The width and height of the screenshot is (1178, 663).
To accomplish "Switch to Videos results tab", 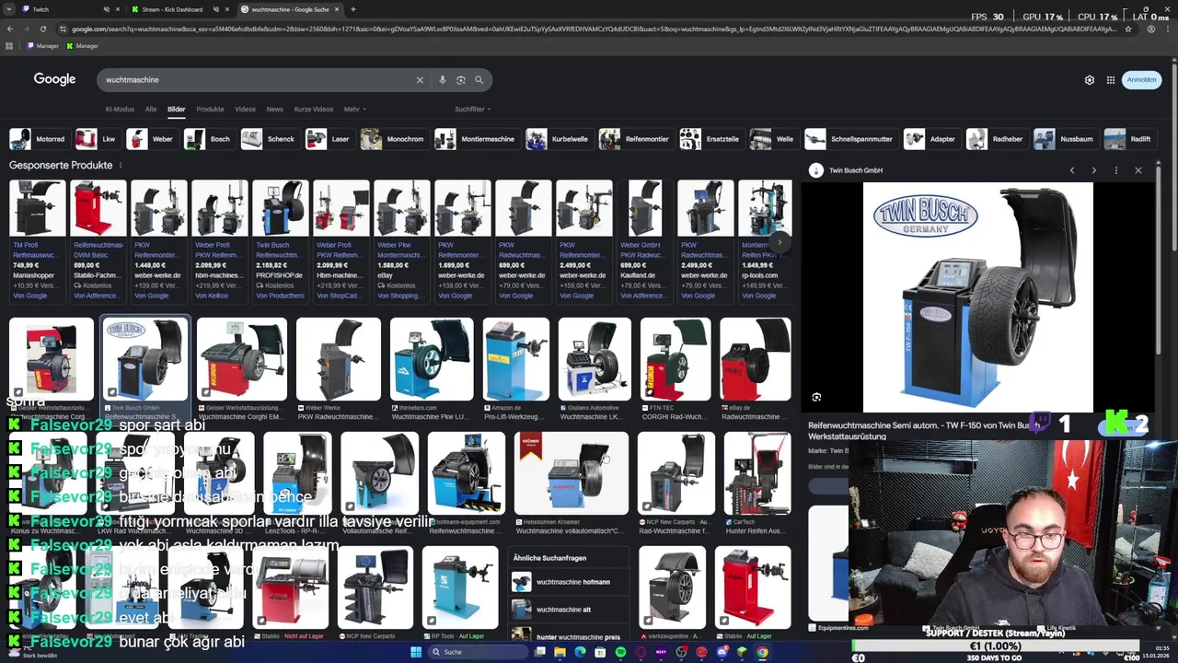I will point(245,109).
